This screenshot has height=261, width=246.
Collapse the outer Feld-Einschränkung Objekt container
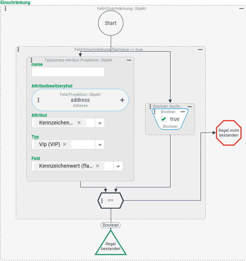(x=241, y=8)
